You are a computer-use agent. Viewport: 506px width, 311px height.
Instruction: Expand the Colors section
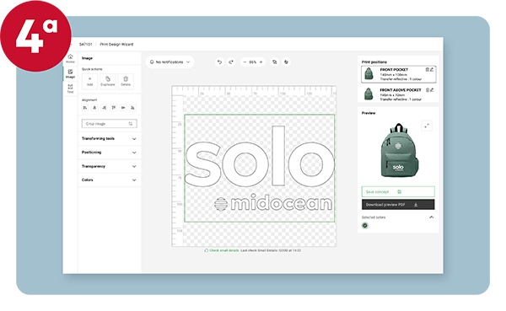tap(109, 180)
